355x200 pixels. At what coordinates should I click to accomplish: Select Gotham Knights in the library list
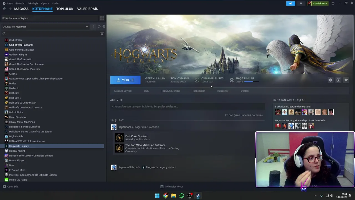pyautogui.click(x=18, y=54)
